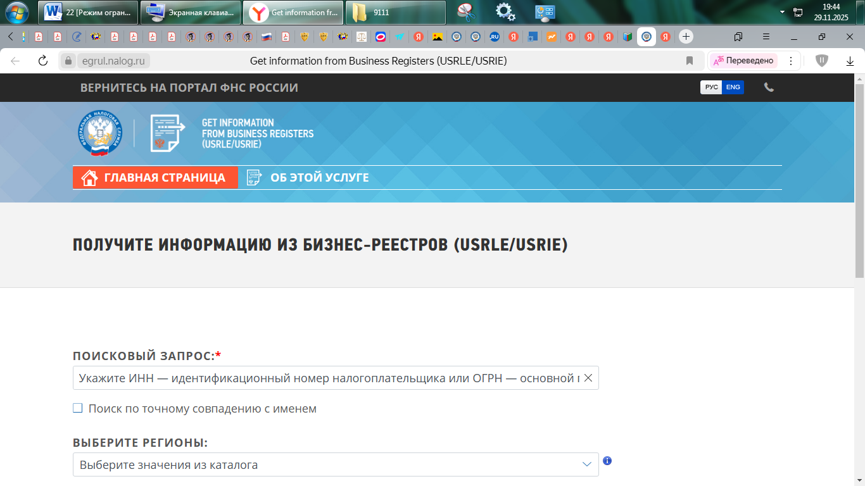Open the downloads arrow icon
This screenshot has width=865, height=486.
tap(850, 61)
